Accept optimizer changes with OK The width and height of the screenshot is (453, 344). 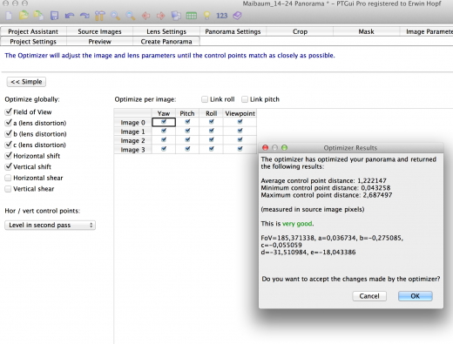click(x=416, y=296)
